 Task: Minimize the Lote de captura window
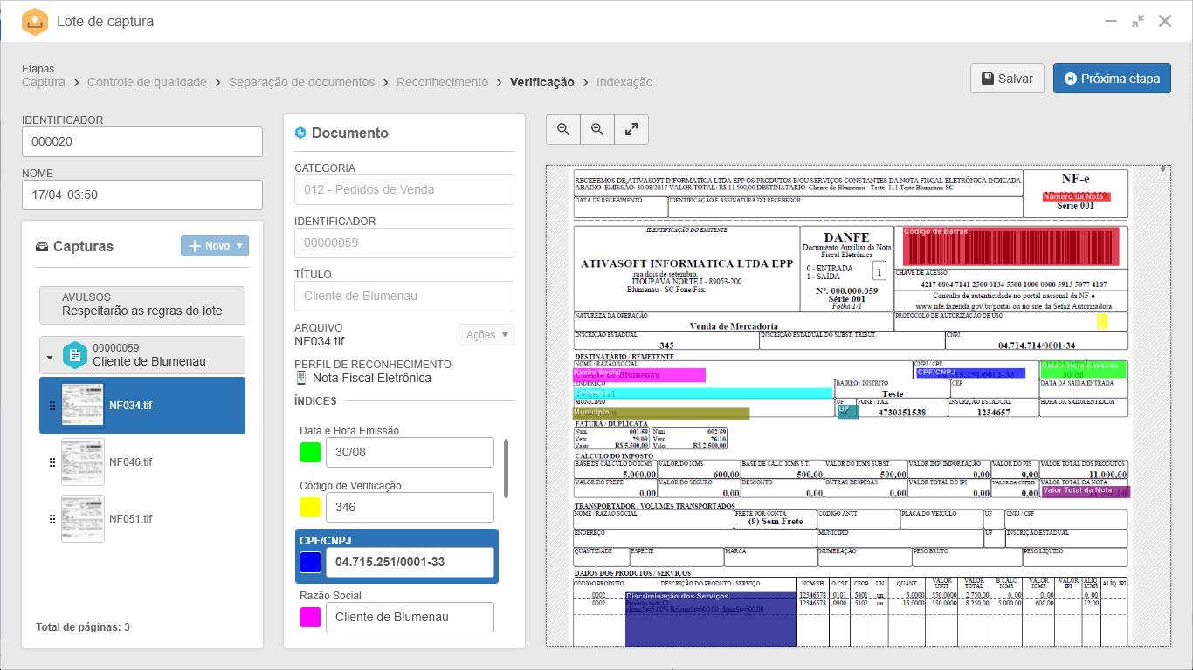point(1111,21)
